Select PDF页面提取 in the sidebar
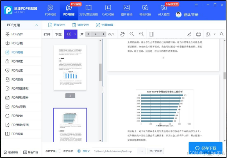Image resolution: width=227 pixels, height=158 pixels. tap(21, 88)
